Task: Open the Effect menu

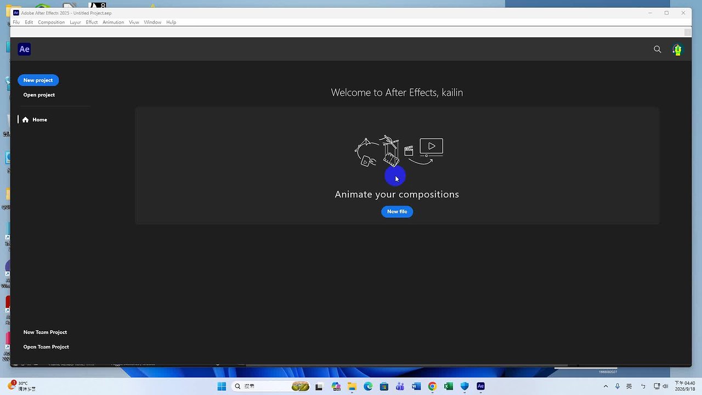Action: coord(92,22)
